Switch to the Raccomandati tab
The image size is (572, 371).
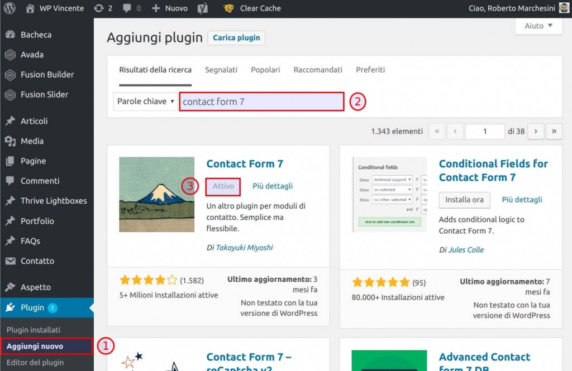(318, 70)
